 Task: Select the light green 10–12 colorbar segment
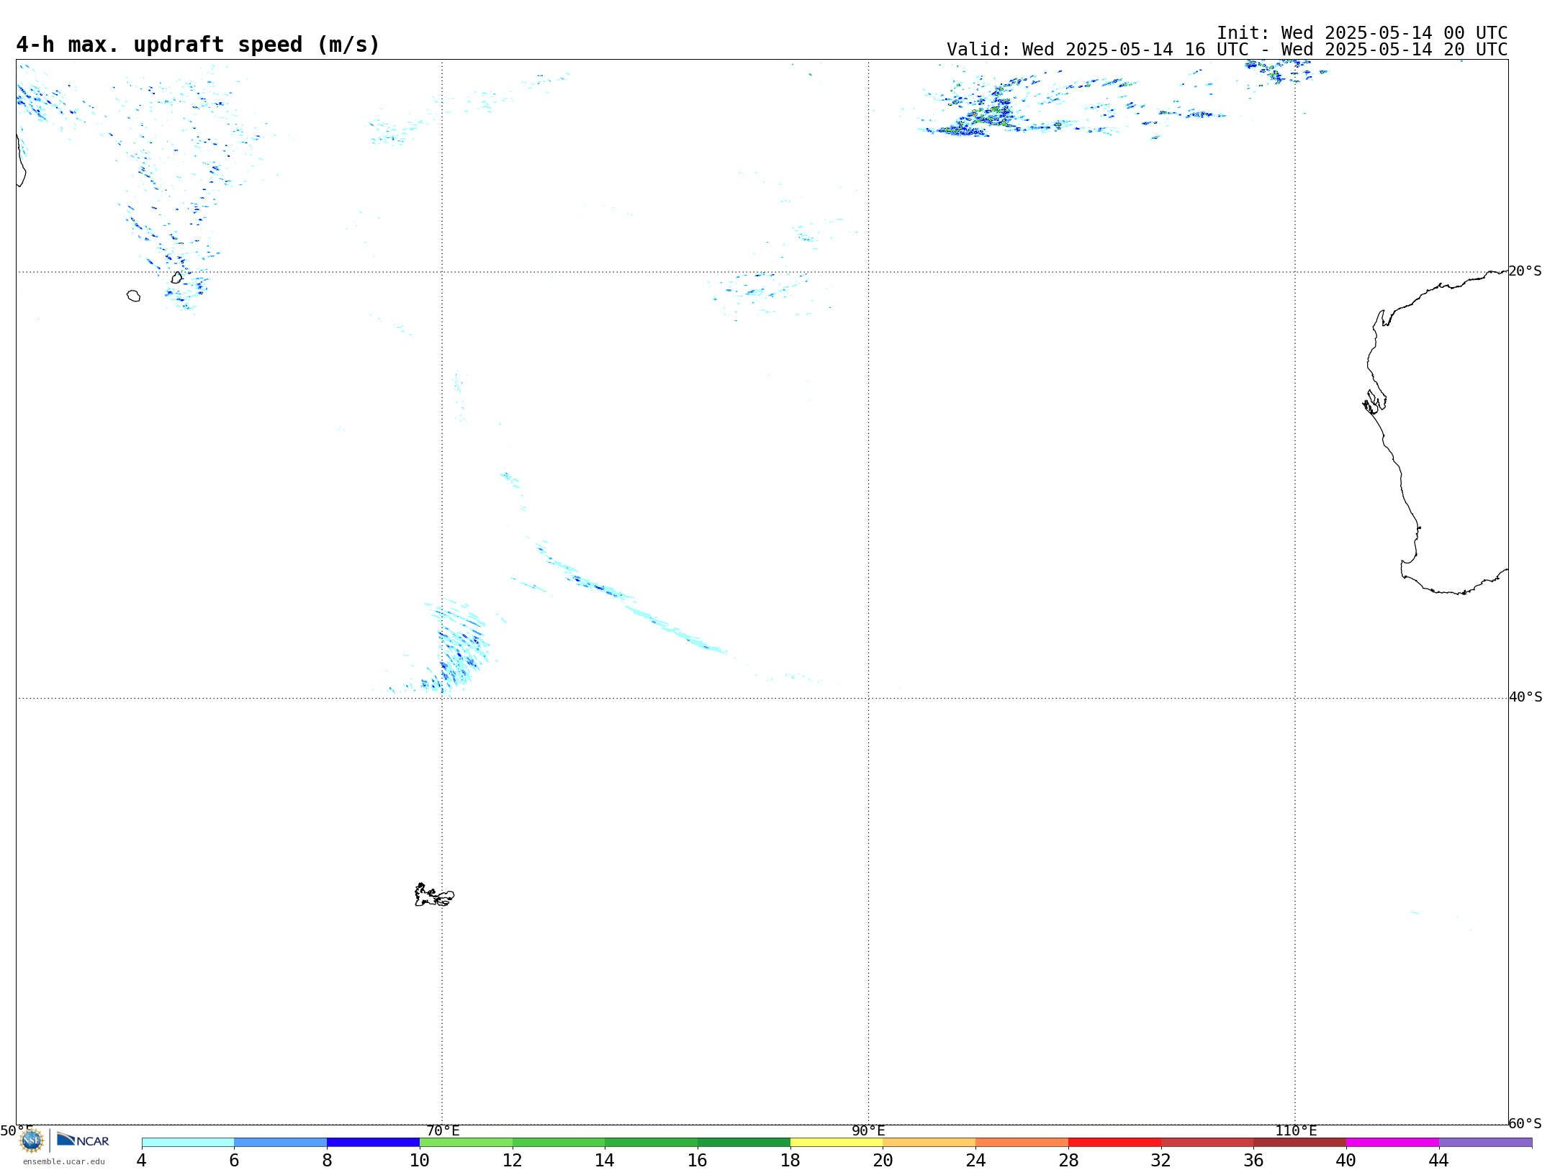click(x=466, y=1143)
